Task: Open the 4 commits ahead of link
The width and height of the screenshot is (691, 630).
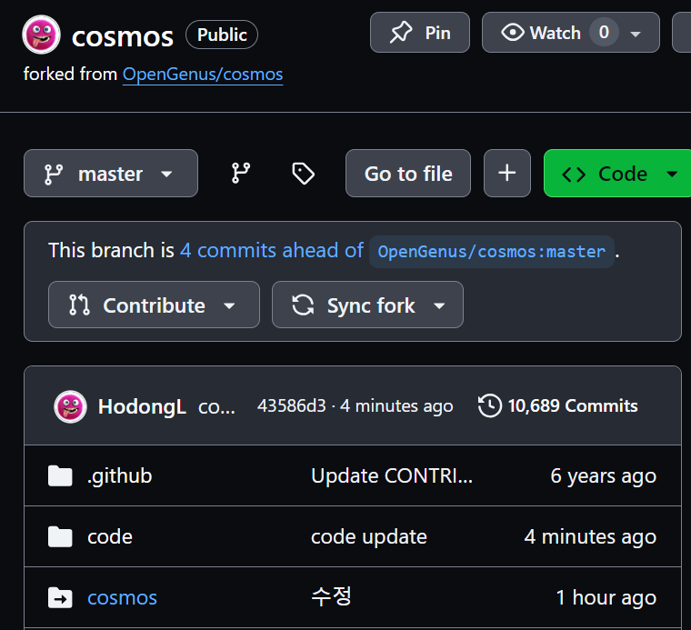Action: click(272, 250)
